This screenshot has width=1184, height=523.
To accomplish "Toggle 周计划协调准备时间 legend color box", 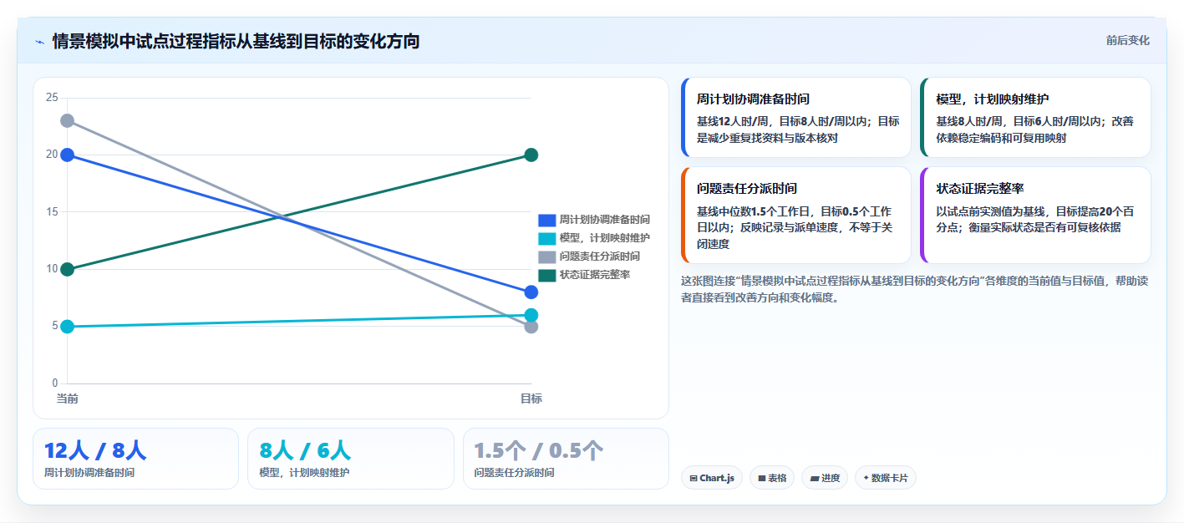I will point(546,220).
